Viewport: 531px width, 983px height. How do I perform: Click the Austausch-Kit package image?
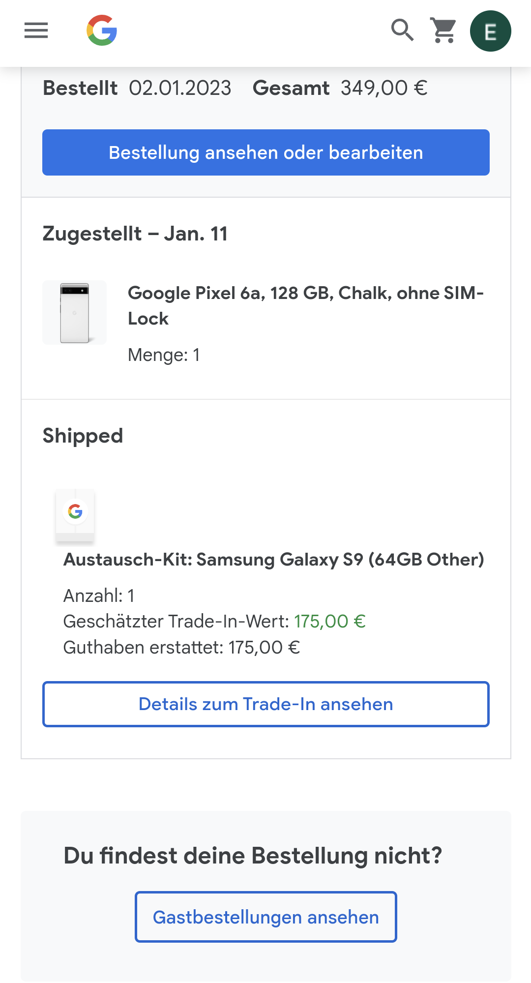75,516
